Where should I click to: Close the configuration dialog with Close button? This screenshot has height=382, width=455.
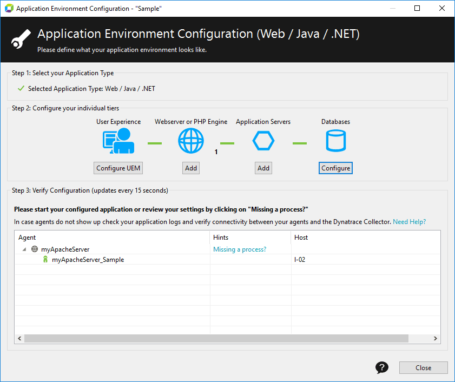click(424, 368)
